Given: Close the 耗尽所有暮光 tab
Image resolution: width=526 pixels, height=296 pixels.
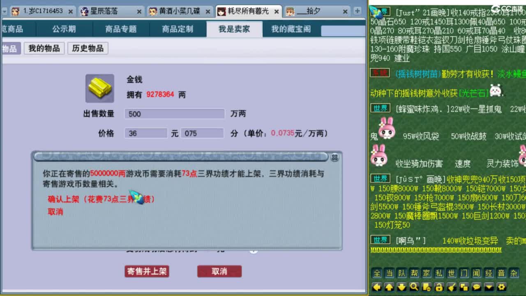Looking at the screenshot, I should (x=276, y=12).
